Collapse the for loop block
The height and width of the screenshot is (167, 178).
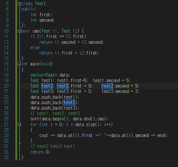(x=19, y=125)
